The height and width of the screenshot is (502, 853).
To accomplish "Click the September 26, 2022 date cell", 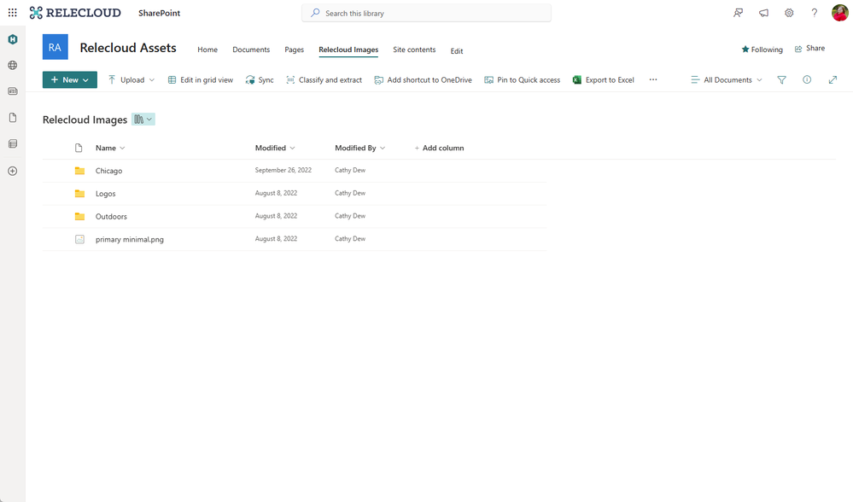I will coord(283,170).
